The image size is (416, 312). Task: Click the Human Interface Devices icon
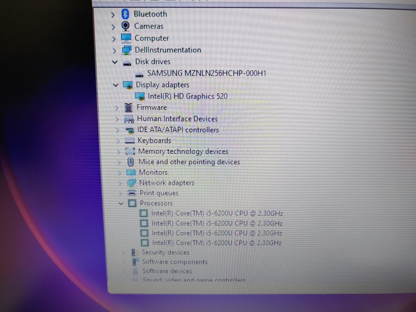coord(129,119)
